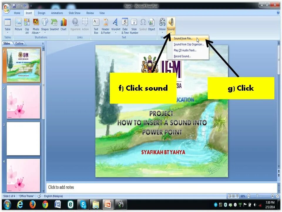Open Google Chrome from taskbar
The image size is (282, 212).
click(x=45, y=204)
